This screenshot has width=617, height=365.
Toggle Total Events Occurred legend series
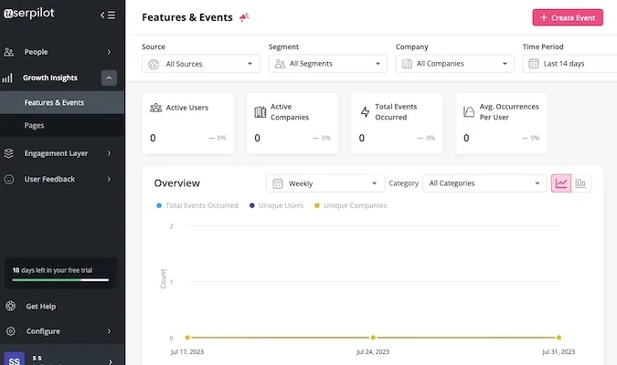click(197, 205)
